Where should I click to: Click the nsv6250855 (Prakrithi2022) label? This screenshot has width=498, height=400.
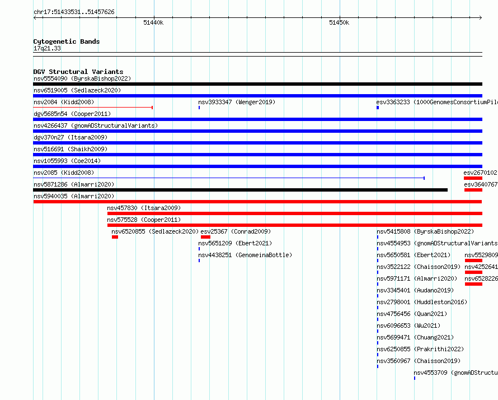point(420,349)
